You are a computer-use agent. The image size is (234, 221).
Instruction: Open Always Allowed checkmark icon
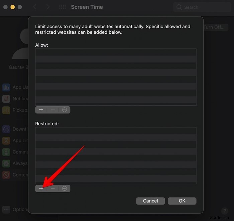pos(6,164)
